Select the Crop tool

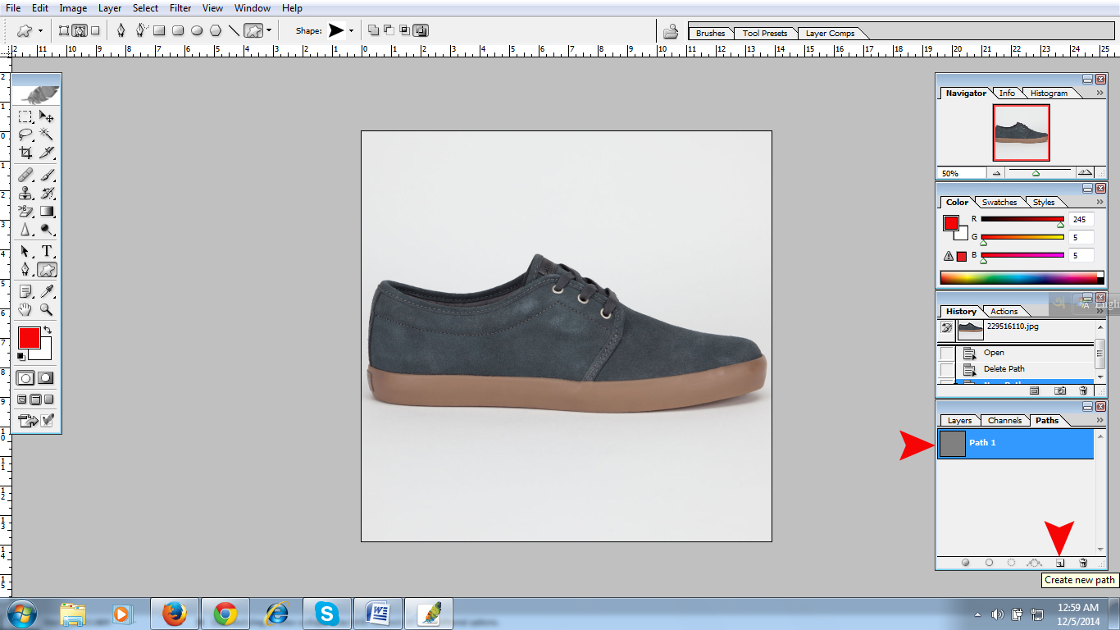25,153
